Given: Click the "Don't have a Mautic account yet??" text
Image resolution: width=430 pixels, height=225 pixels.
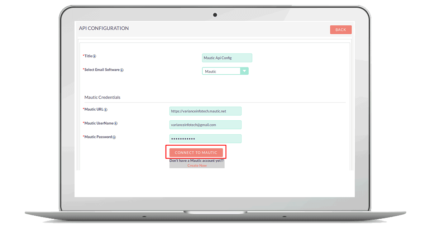Looking at the screenshot, I should pos(197,161).
